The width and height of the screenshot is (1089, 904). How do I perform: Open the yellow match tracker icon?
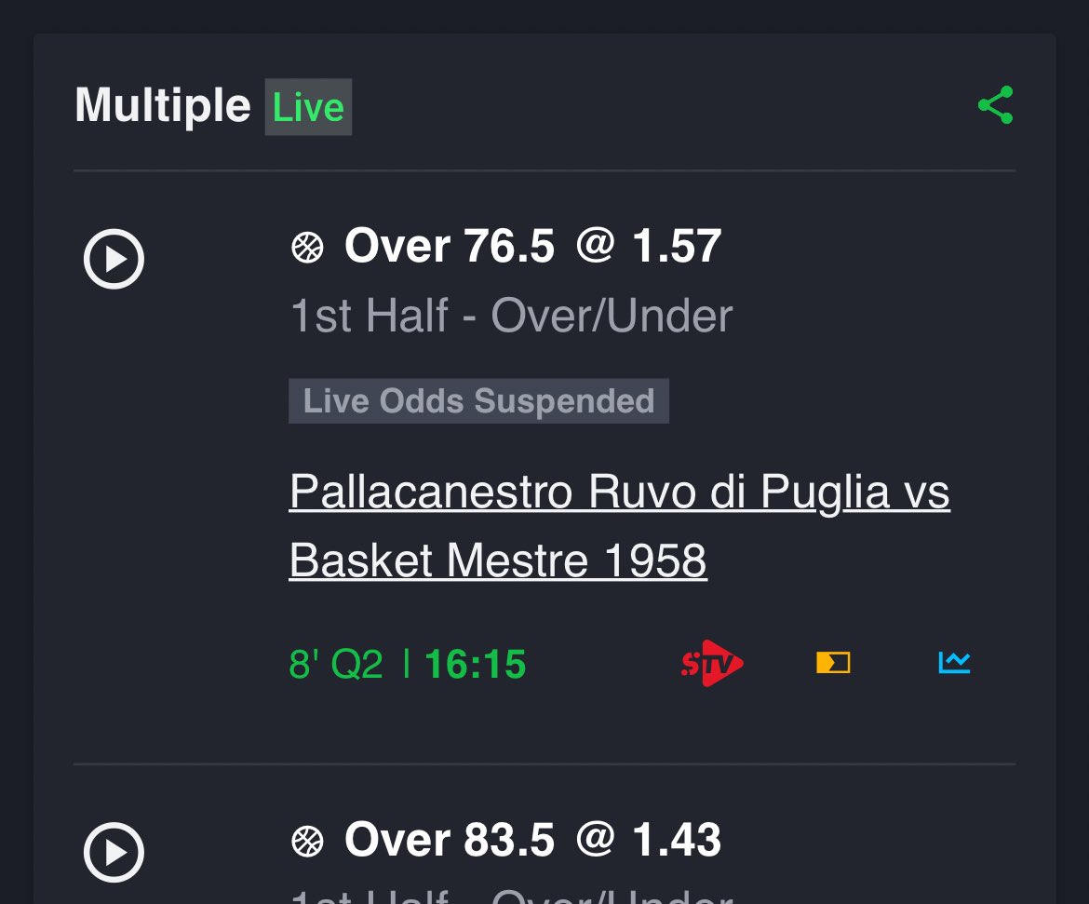coord(833,663)
